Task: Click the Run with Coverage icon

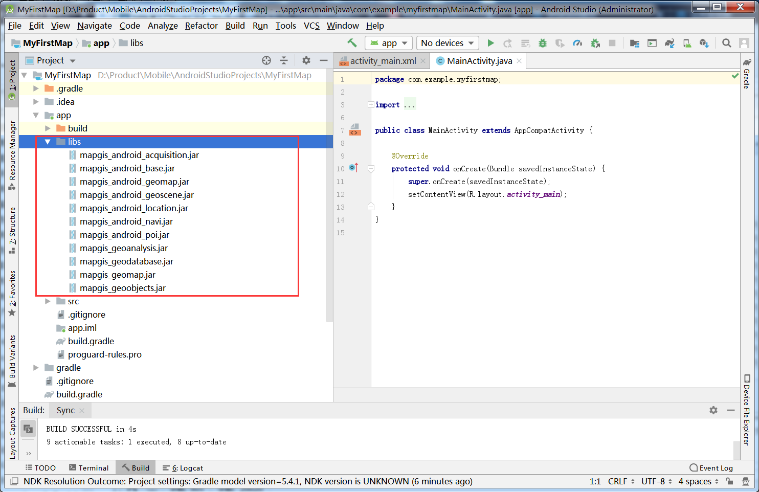Action: click(x=560, y=43)
